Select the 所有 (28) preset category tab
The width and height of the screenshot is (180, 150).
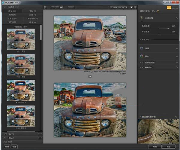[x=11, y=11]
